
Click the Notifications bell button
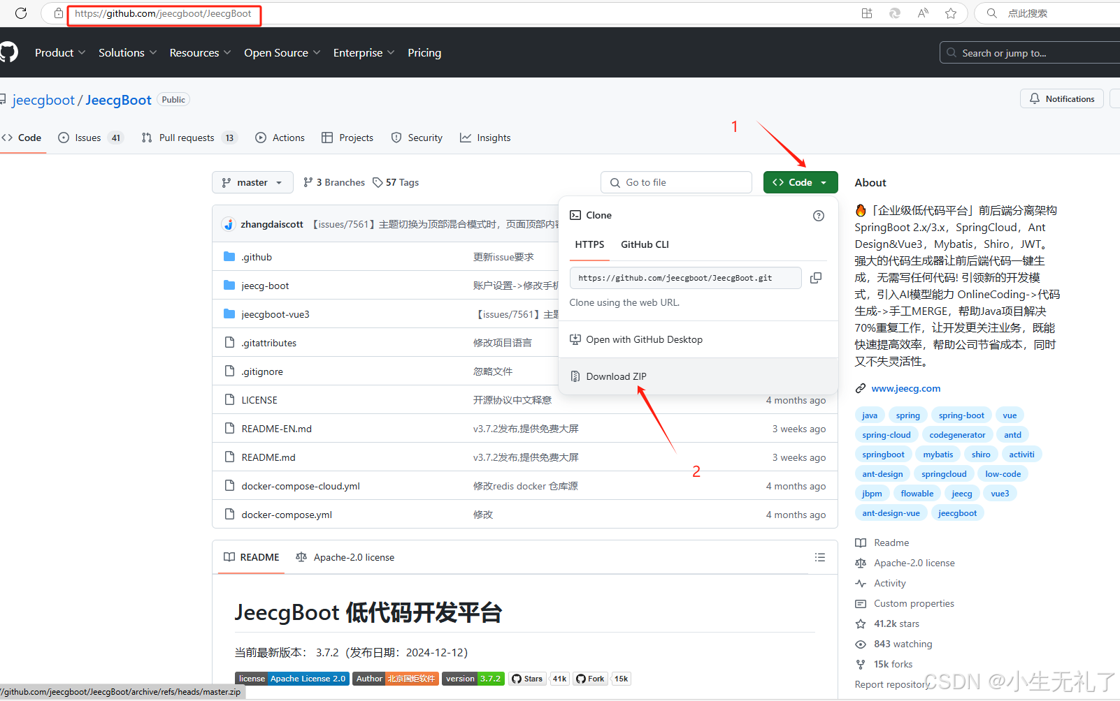pos(1062,99)
